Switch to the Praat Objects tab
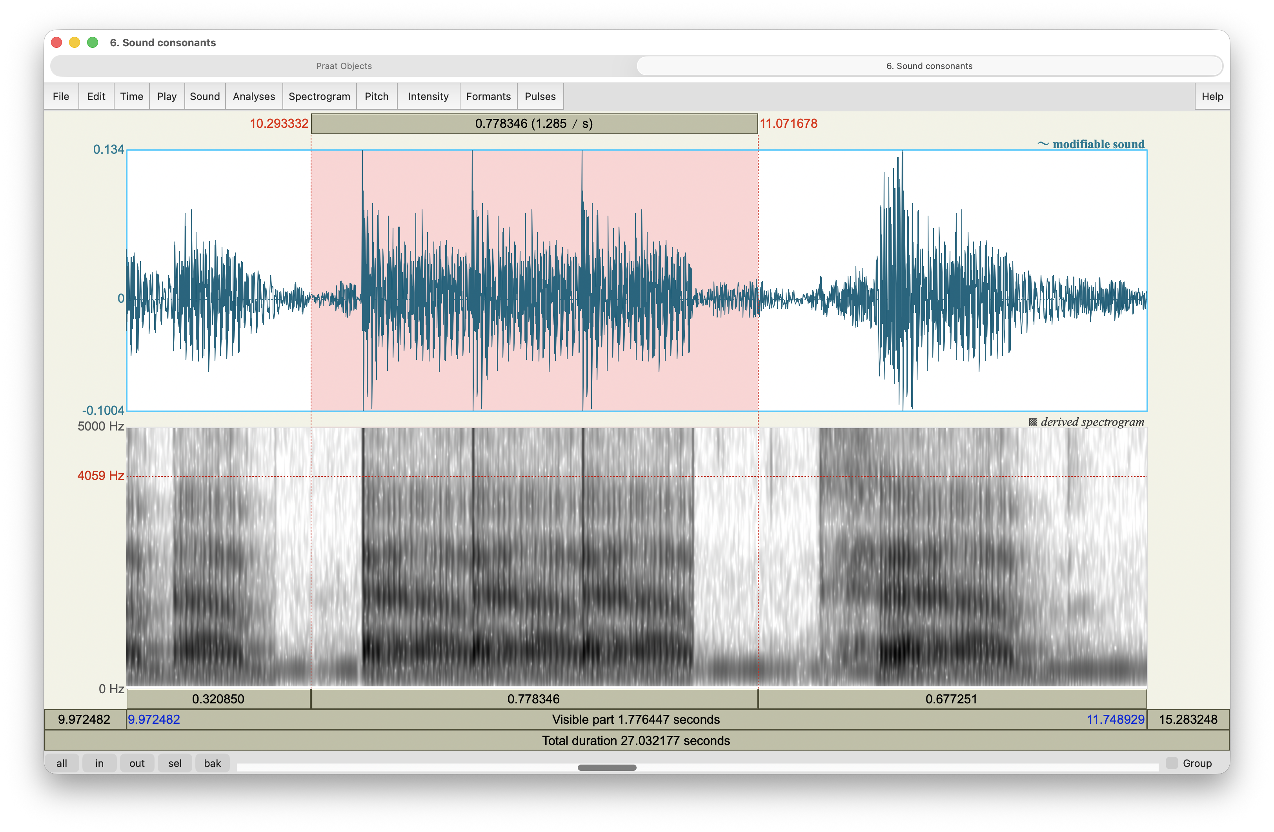Screen dimensions: 1274x832 coord(344,66)
